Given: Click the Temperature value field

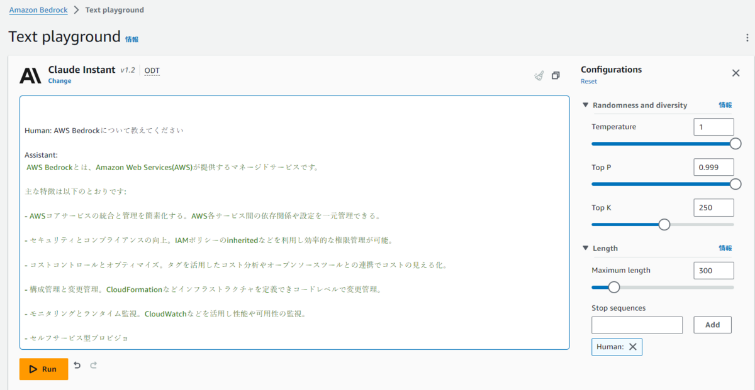Looking at the screenshot, I should pyautogui.click(x=713, y=127).
